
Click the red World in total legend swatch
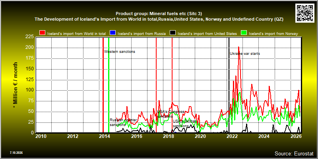point(42,33)
